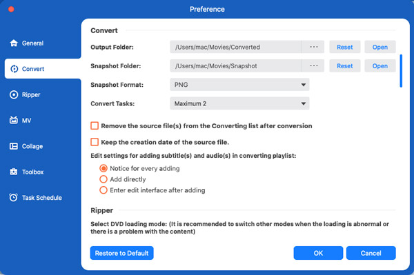Screen dimensions: 414x275
Task: Click the Ripper disc icon
Action: pyautogui.click(x=14, y=94)
